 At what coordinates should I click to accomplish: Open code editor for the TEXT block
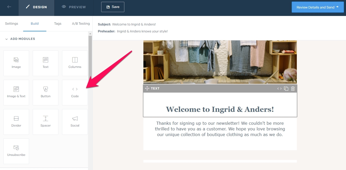pos(279,88)
